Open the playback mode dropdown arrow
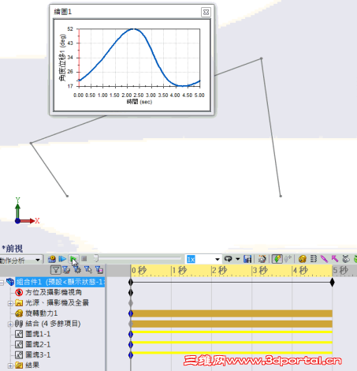The width and height of the screenshot is (357, 371). [238, 259]
